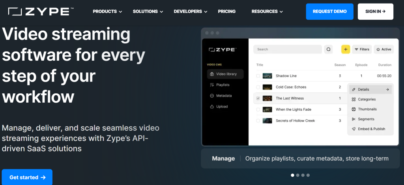This screenshot has width=404, height=185.
Task: Click the Search input field
Action: 288,49
